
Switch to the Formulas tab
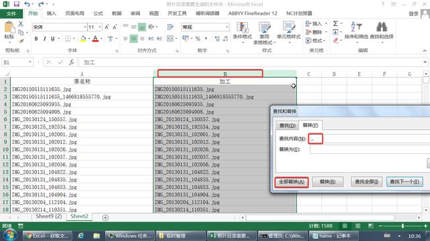pyautogui.click(x=98, y=13)
